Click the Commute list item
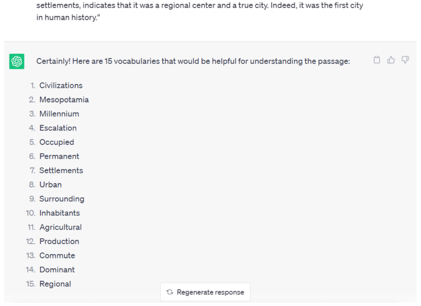Image resolution: width=421 pixels, height=306 pixels. click(57, 255)
